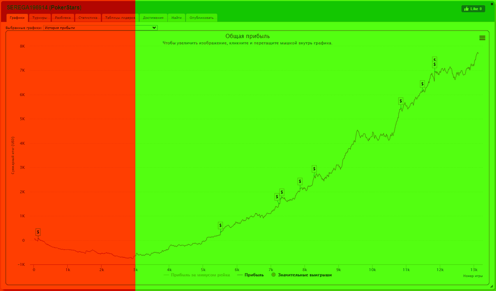496x291 pixels.
Task: Select the Опубликовать tab
Action: coord(202,18)
